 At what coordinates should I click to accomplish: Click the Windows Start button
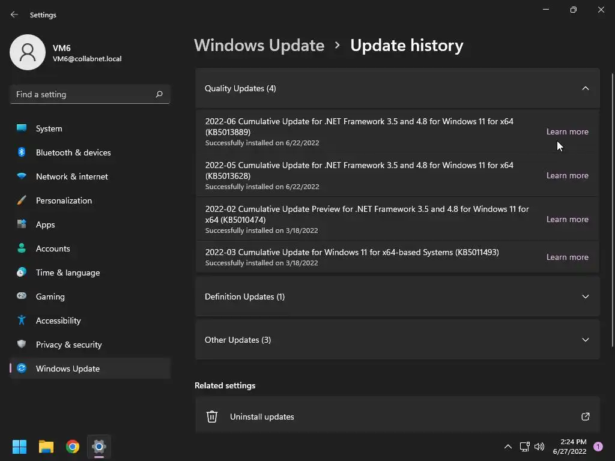pyautogui.click(x=19, y=447)
